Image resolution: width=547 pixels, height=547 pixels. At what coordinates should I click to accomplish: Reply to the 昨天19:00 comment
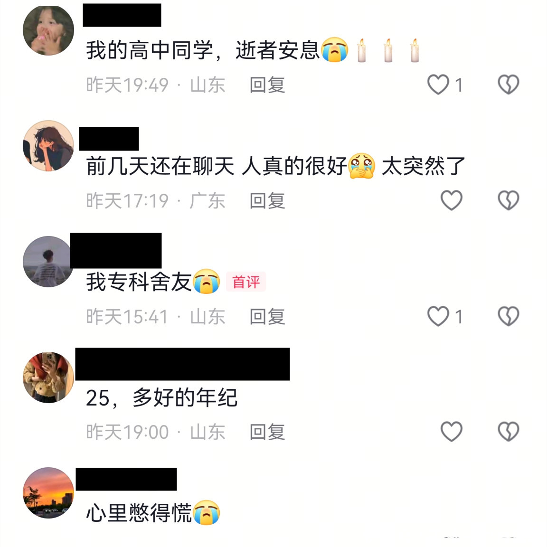267,432
